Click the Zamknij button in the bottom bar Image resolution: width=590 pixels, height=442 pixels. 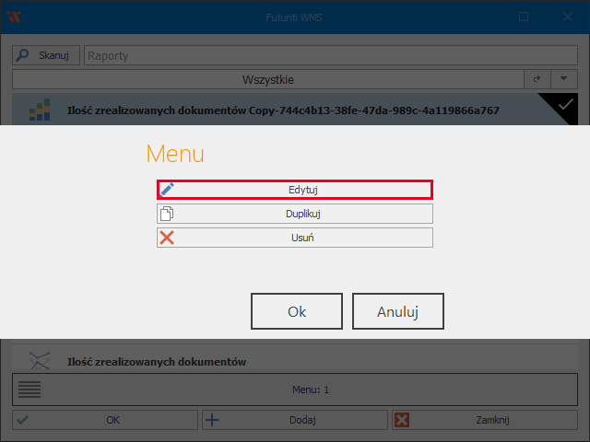[488, 420]
